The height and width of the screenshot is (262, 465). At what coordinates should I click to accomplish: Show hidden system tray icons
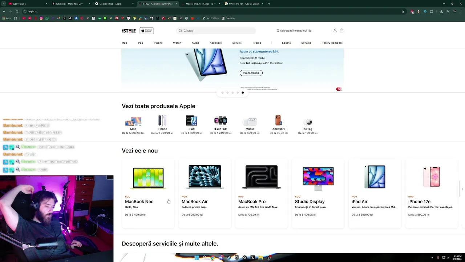pos(432,258)
